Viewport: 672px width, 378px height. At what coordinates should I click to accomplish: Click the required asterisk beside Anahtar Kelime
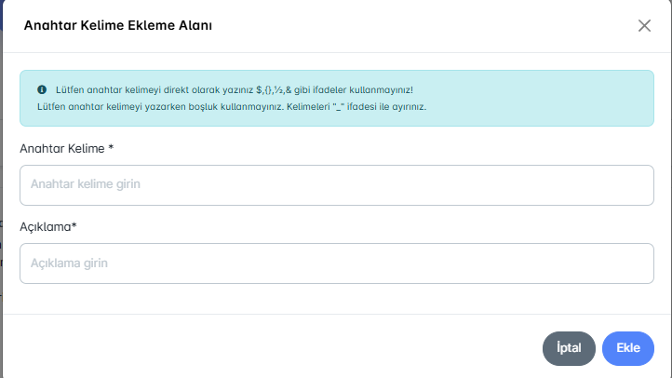[111, 148]
